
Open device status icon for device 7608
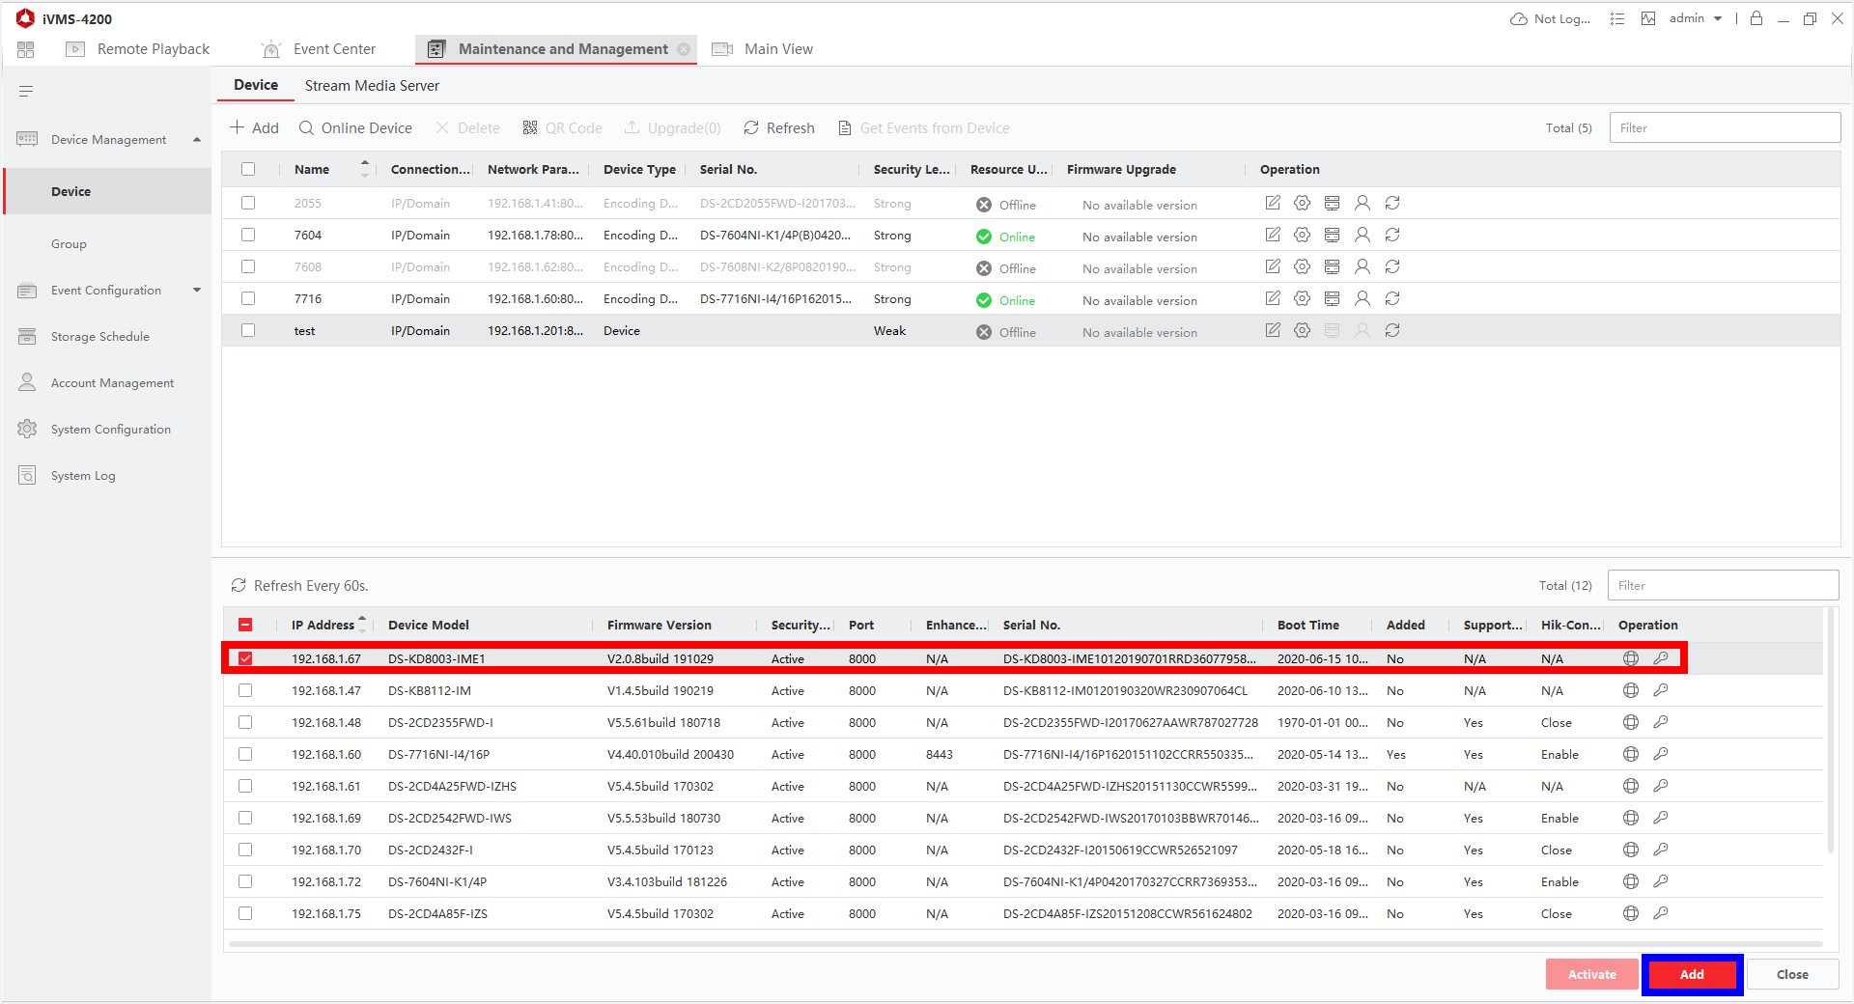[1332, 267]
